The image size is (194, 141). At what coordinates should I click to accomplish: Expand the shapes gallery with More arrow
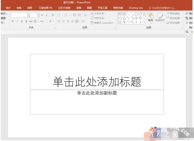point(144,22)
